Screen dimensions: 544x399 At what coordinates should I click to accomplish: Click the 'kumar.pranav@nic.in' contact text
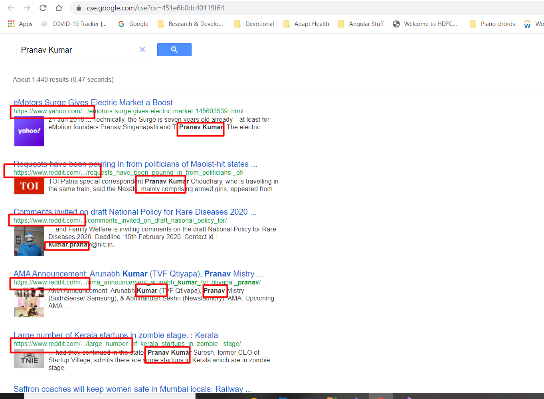coord(81,244)
